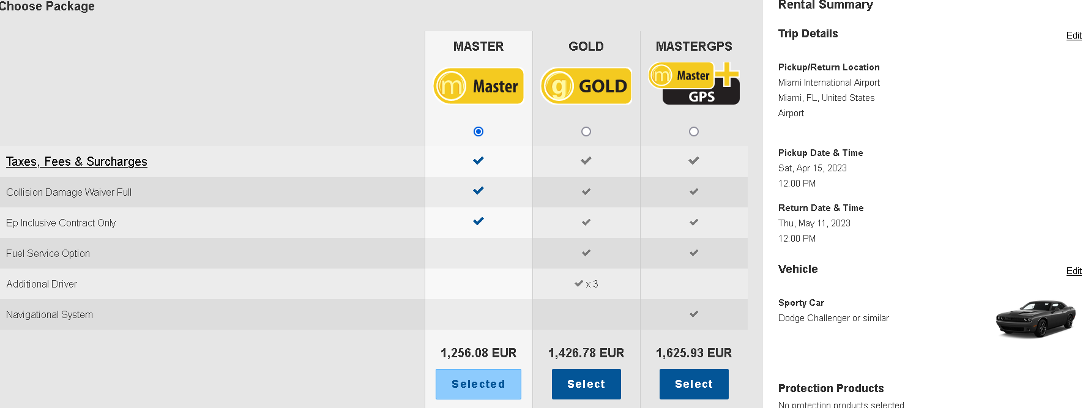Image resolution: width=1091 pixels, height=408 pixels.
Task: Click Navigational System checkmark under MASTERGPS
Action: (x=694, y=314)
